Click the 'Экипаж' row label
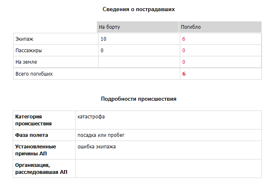 click(x=24, y=39)
